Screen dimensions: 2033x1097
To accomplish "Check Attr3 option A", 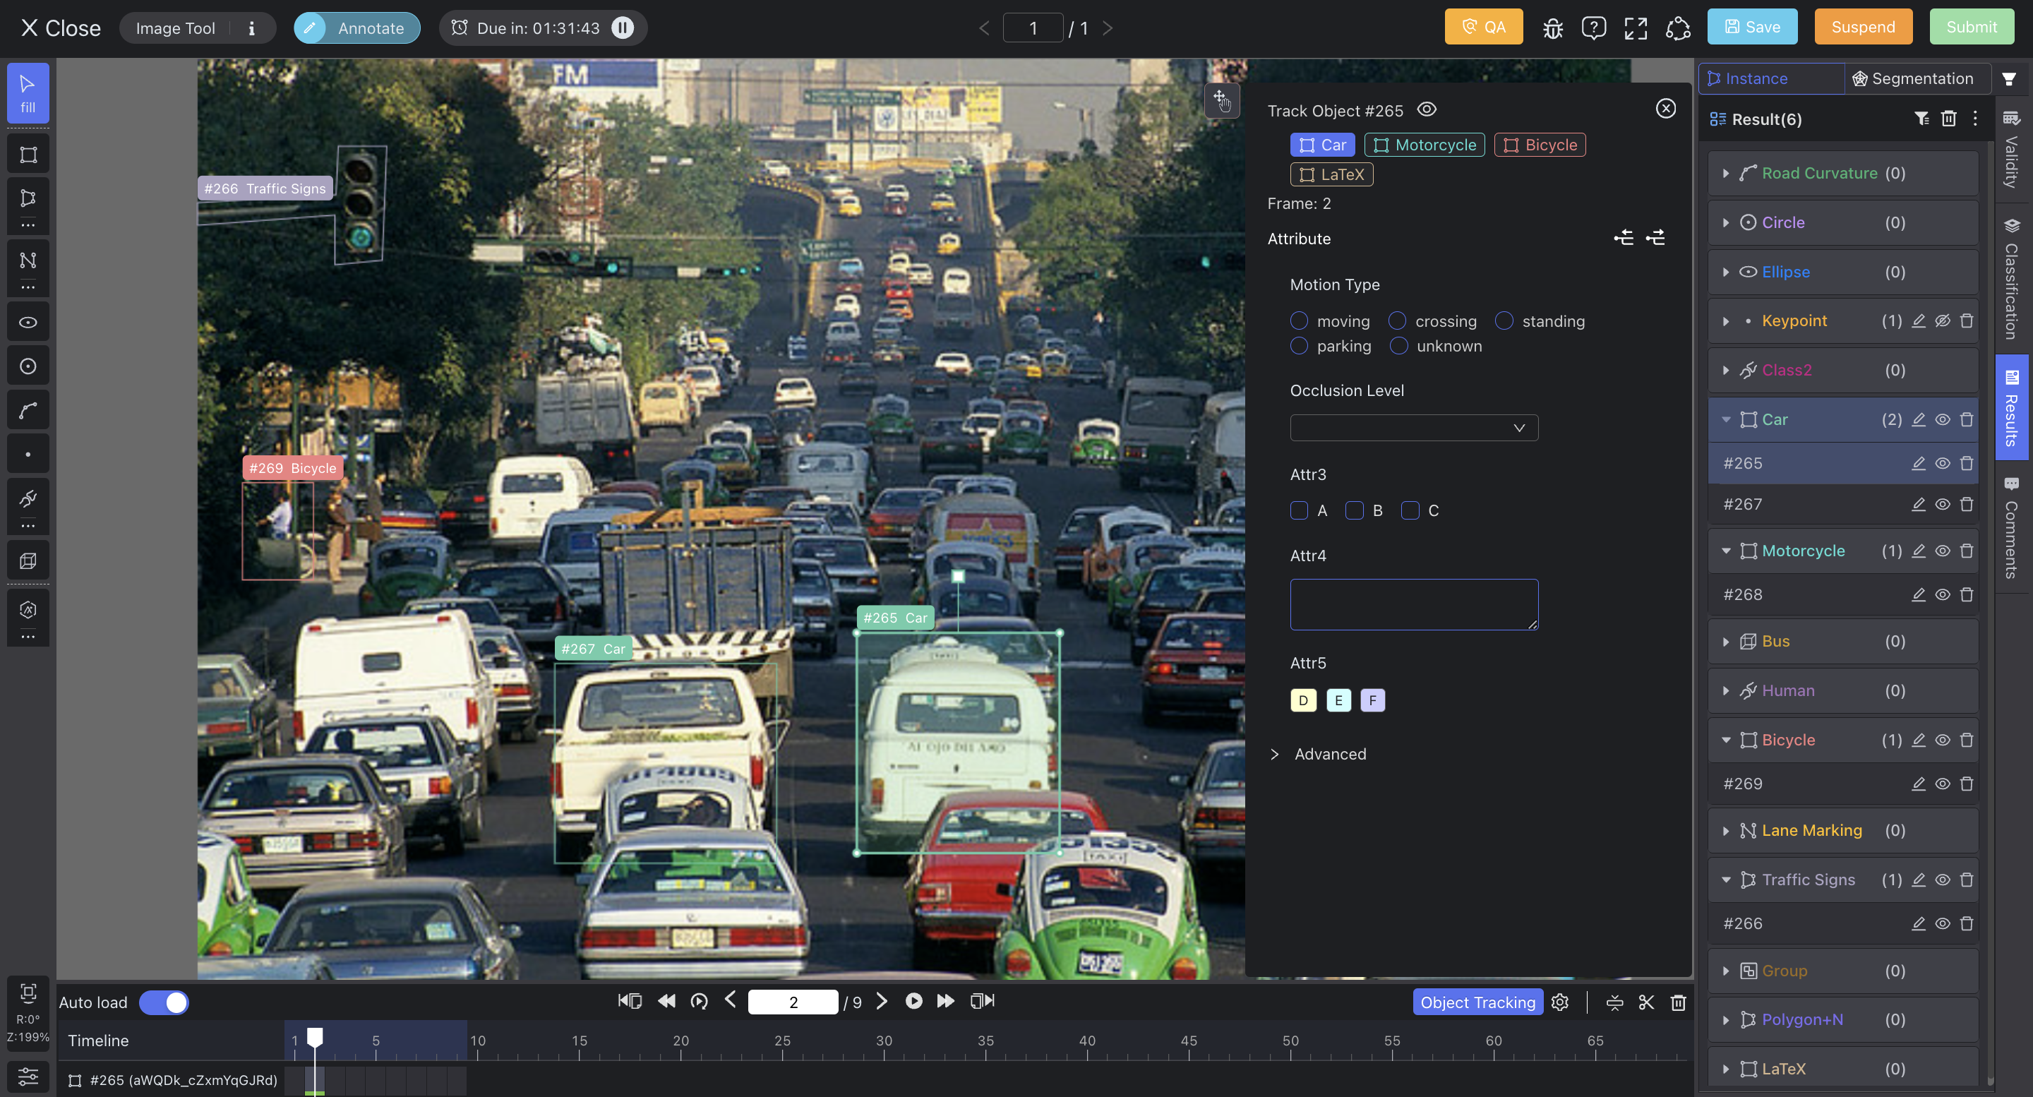I will [x=1299, y=510].
